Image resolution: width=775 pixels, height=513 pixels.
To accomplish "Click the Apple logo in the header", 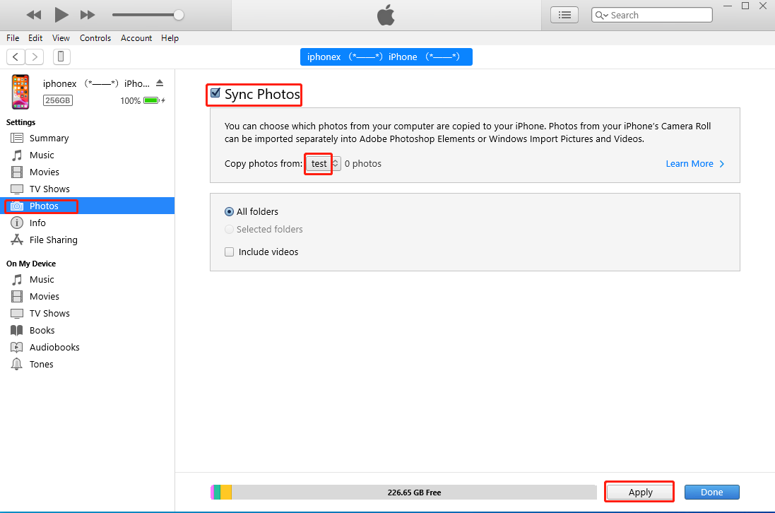I will 386,15.
